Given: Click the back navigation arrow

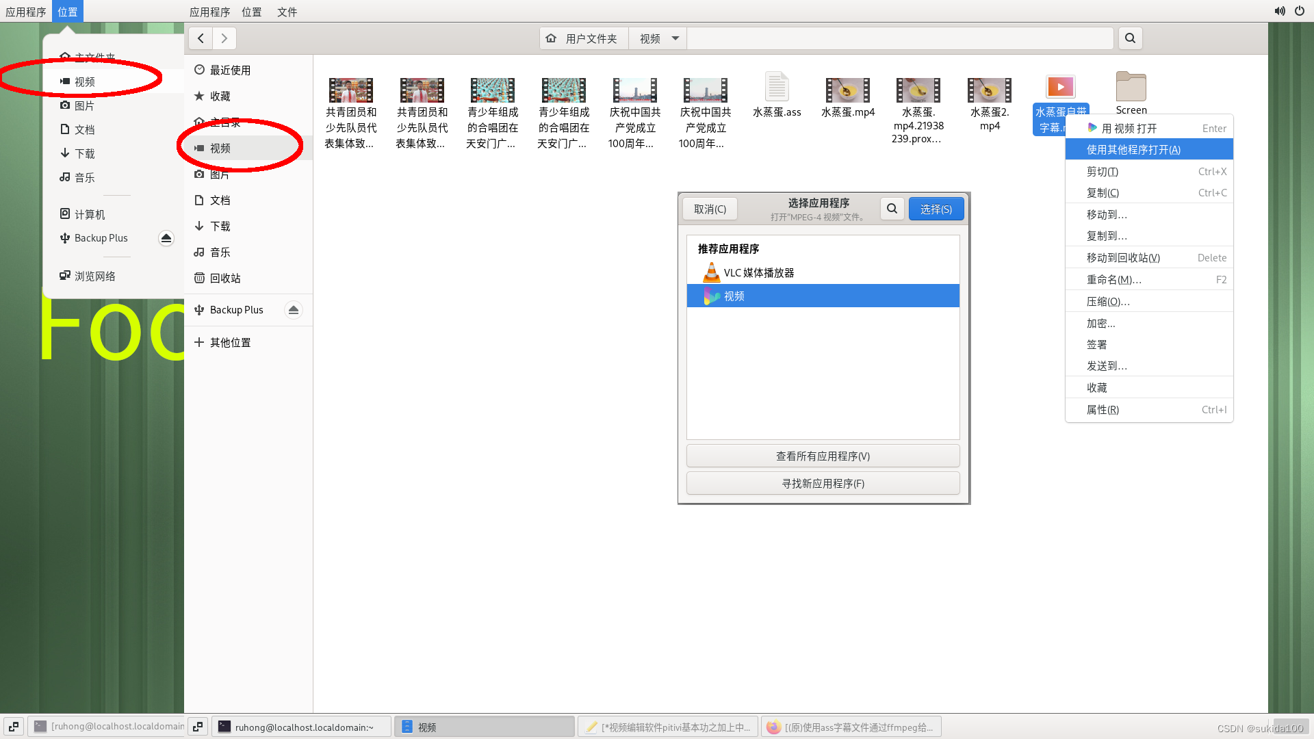Looking at the screenshot, I should [x=201, y=38].
